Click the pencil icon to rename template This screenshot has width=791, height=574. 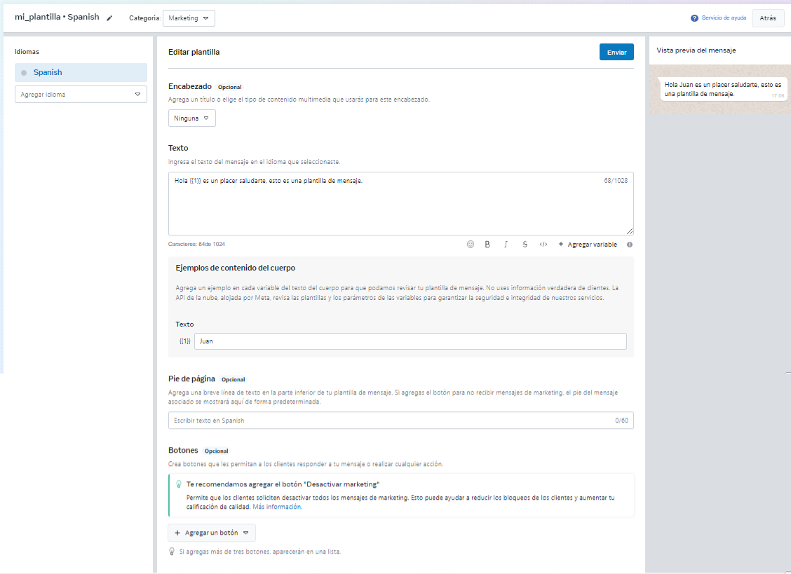(109, 18)
